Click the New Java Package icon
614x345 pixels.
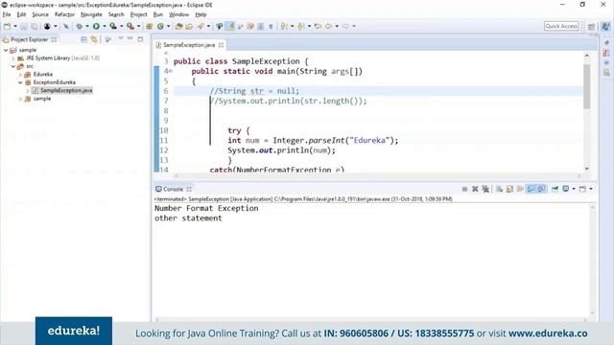click(150, 26)
